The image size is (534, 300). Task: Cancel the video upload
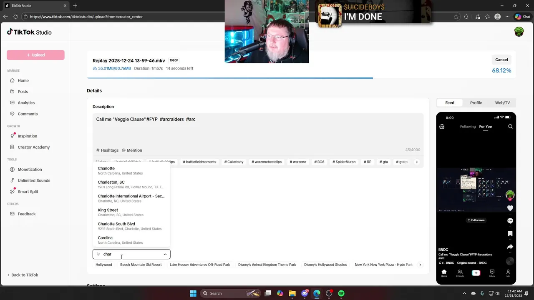[501, 60]
